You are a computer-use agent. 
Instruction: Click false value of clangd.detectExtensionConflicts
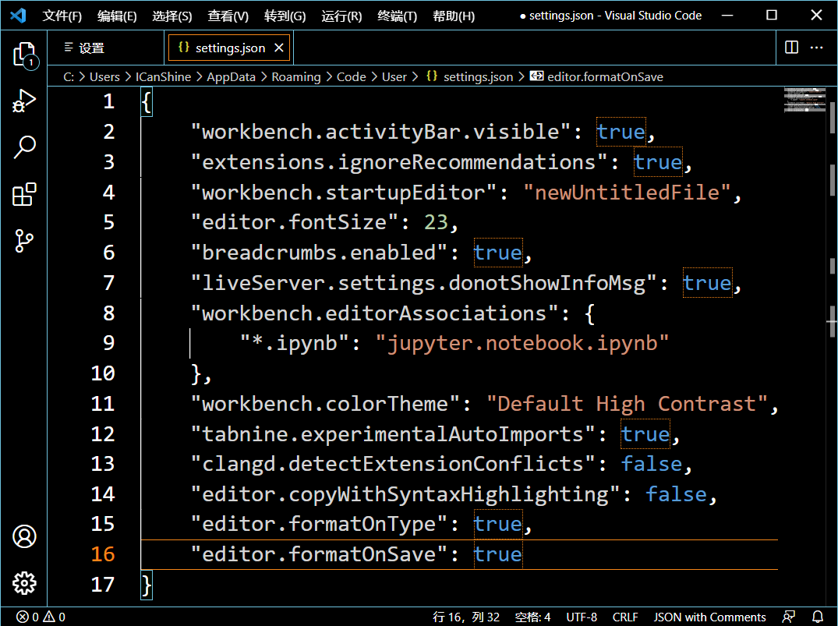click(x=652, y=464)
